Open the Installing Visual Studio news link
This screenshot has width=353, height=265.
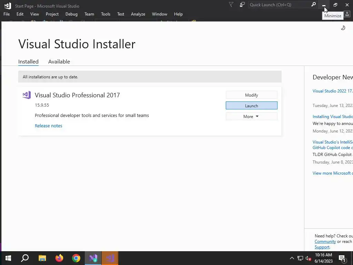tap(333, 117)
